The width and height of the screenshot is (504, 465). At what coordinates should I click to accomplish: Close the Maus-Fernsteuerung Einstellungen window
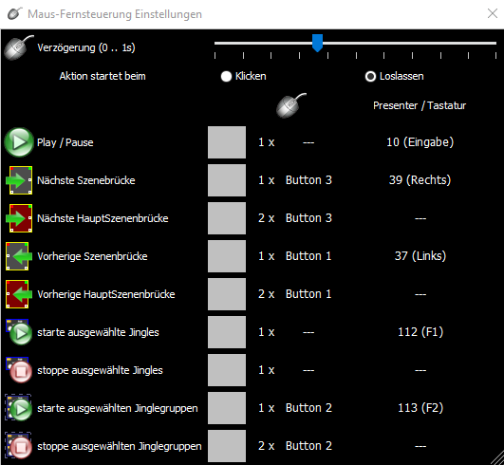[x=492, y=13]
